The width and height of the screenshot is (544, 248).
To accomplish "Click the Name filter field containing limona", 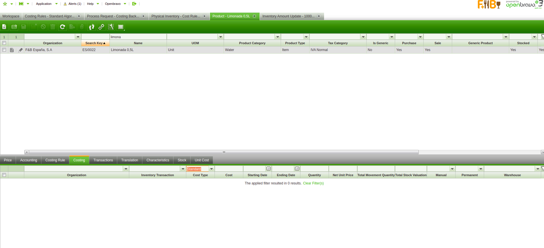I will click(x=138, y=37).
